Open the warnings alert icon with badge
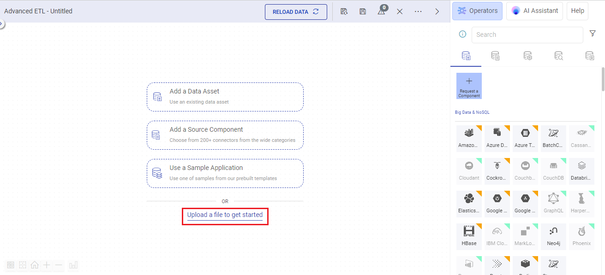The width and height of the screenshot is (605, 275). [382, 11]
